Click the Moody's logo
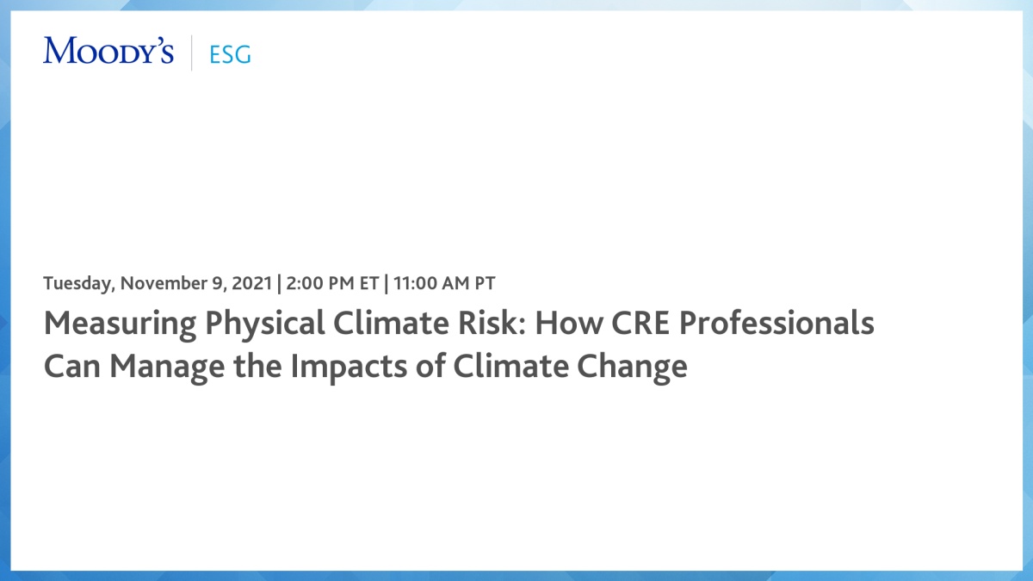Image resolution: width=1033 pixels, height=581 pixels. point(108,52)
